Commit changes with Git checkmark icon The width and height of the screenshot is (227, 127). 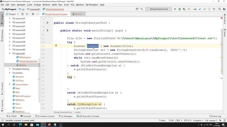pyautogui.click(x=205, y=9)
